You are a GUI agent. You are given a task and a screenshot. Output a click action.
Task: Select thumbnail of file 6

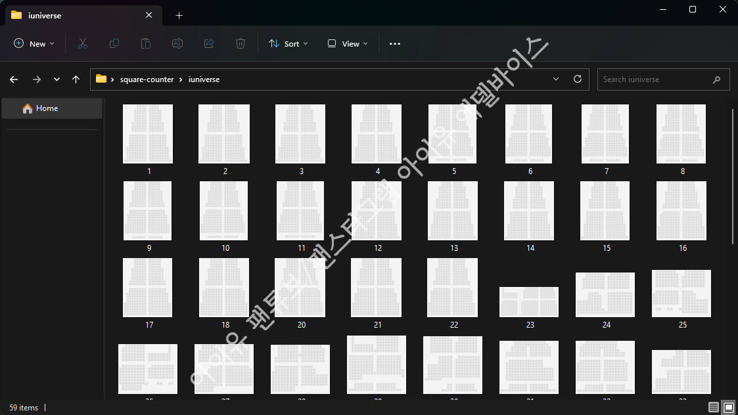tap(528, 134)
